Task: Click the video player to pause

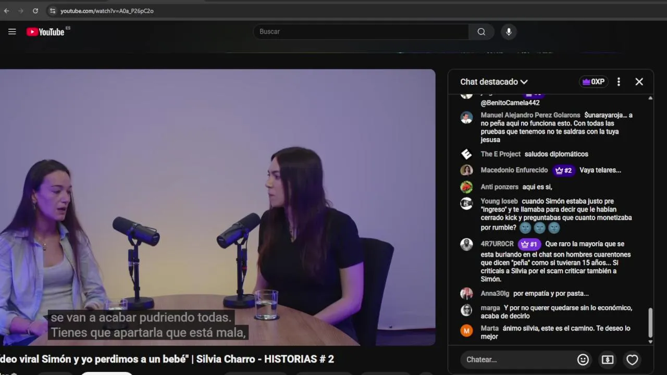Action: (x=217, y=207)
